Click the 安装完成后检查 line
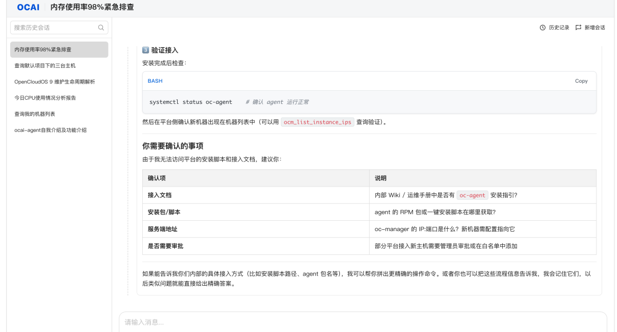The width and height of the screenshot is (617, 332). click(164, 63)
